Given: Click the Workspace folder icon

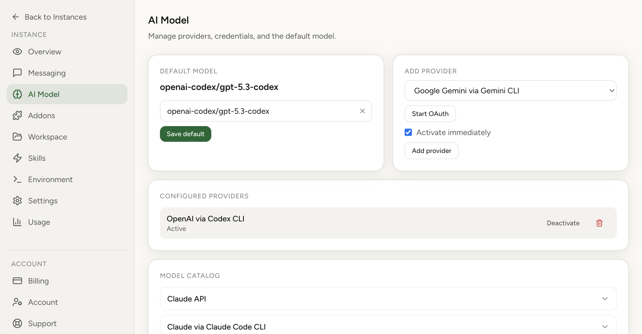Looking at the screenshot, I should click(x=17, y=137).
